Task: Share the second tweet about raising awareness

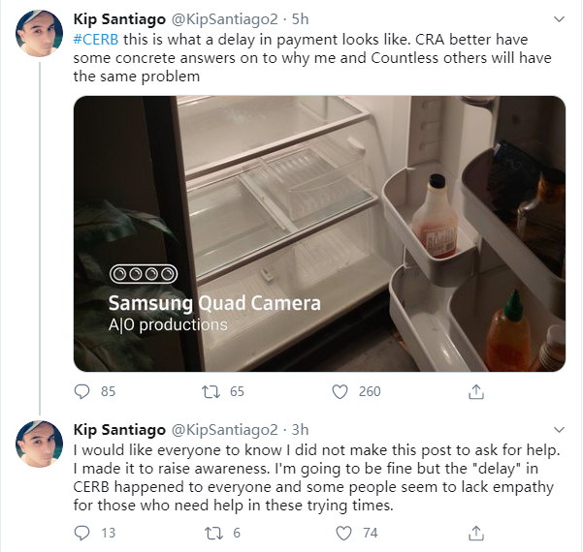Action: click(x=476, y=533)
